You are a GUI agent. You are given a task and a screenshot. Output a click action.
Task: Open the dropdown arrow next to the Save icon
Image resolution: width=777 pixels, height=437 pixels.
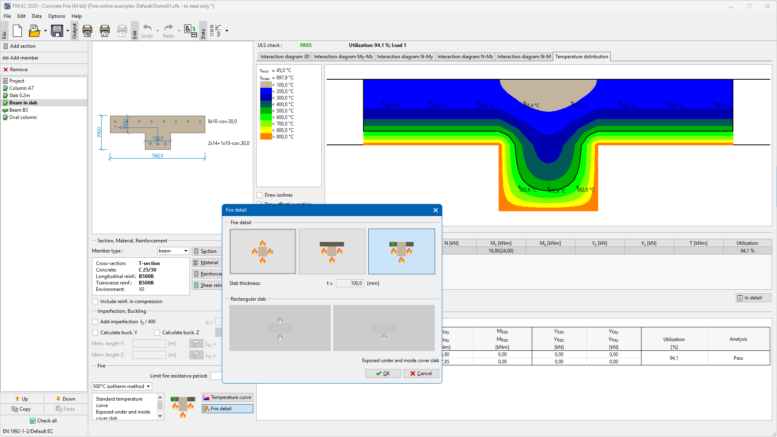click(x=68, y=31)
